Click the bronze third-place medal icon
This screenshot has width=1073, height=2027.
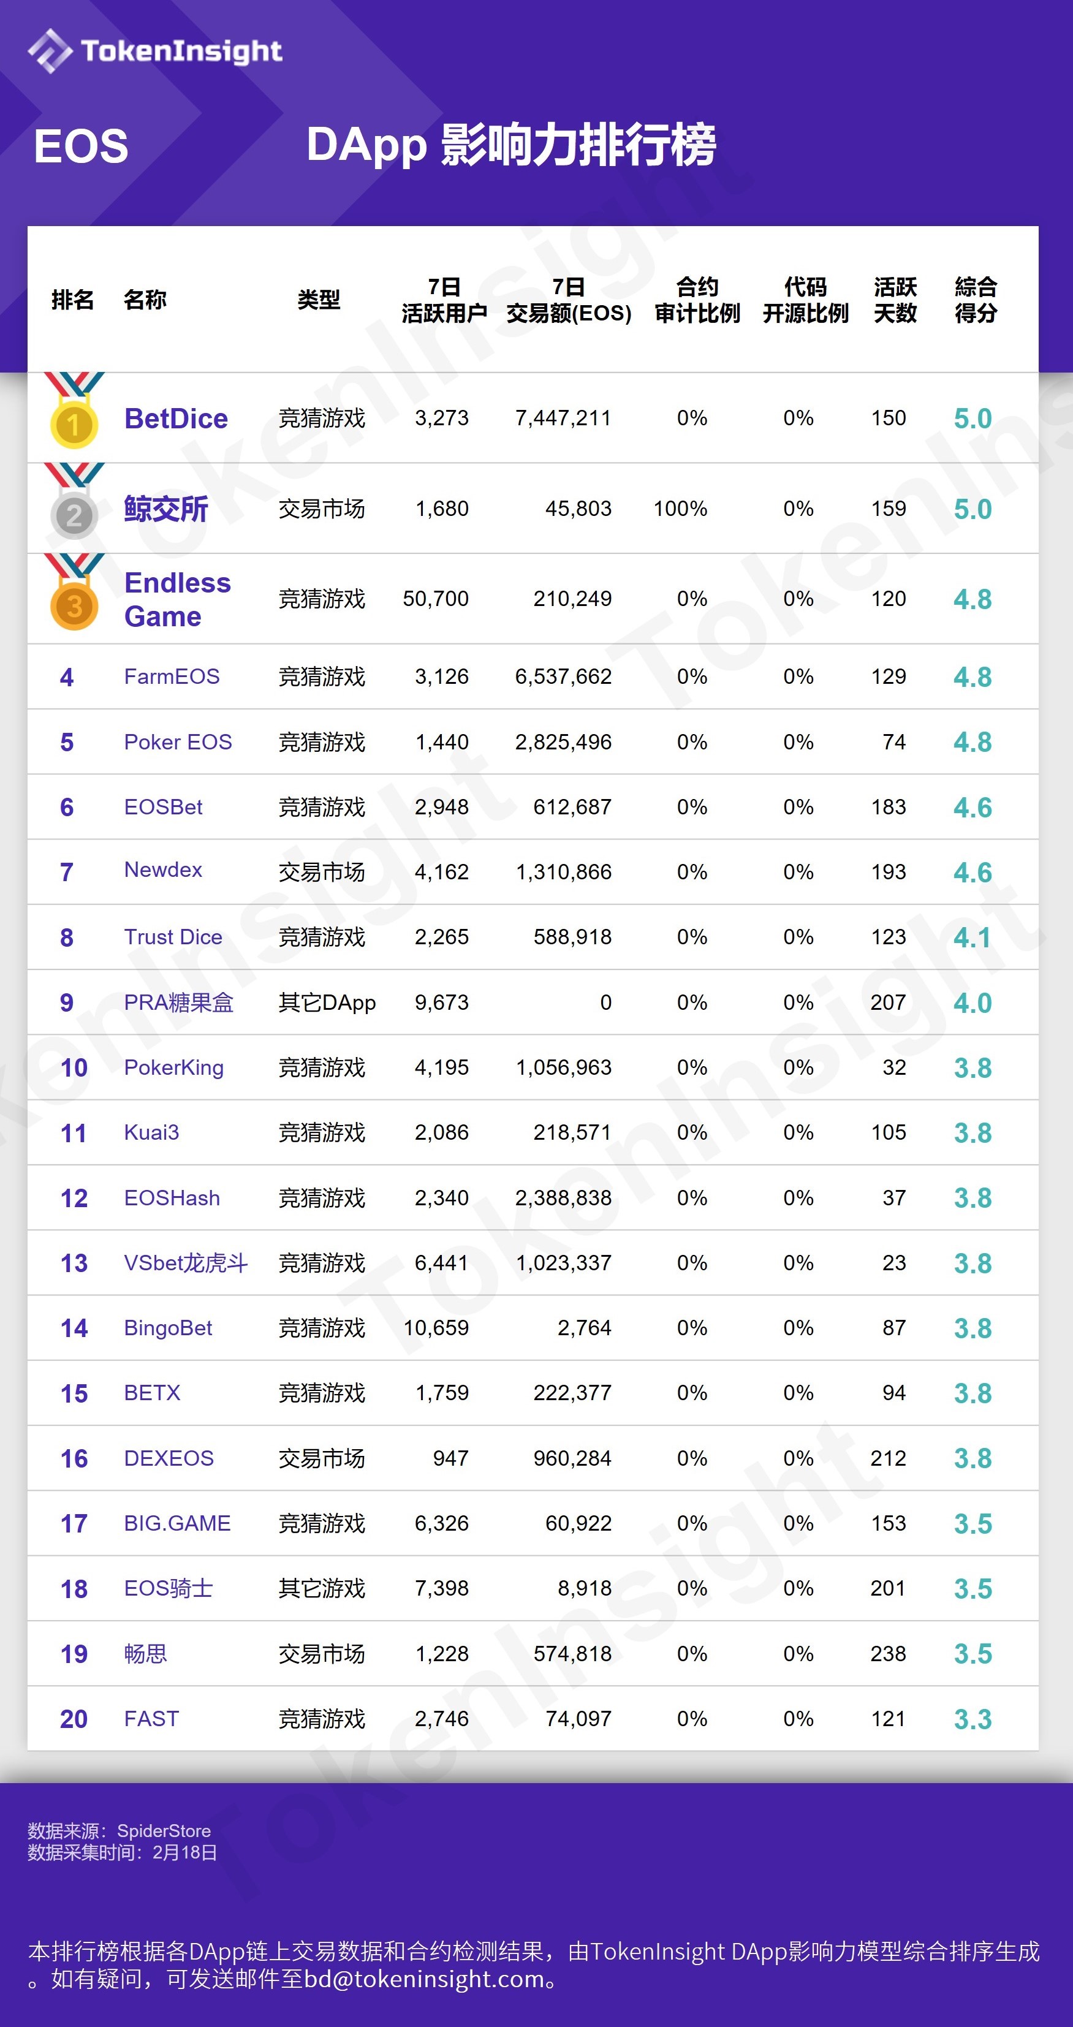point(74,604)
